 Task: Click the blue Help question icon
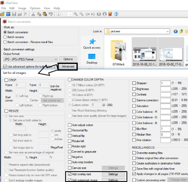coord(116,14)
